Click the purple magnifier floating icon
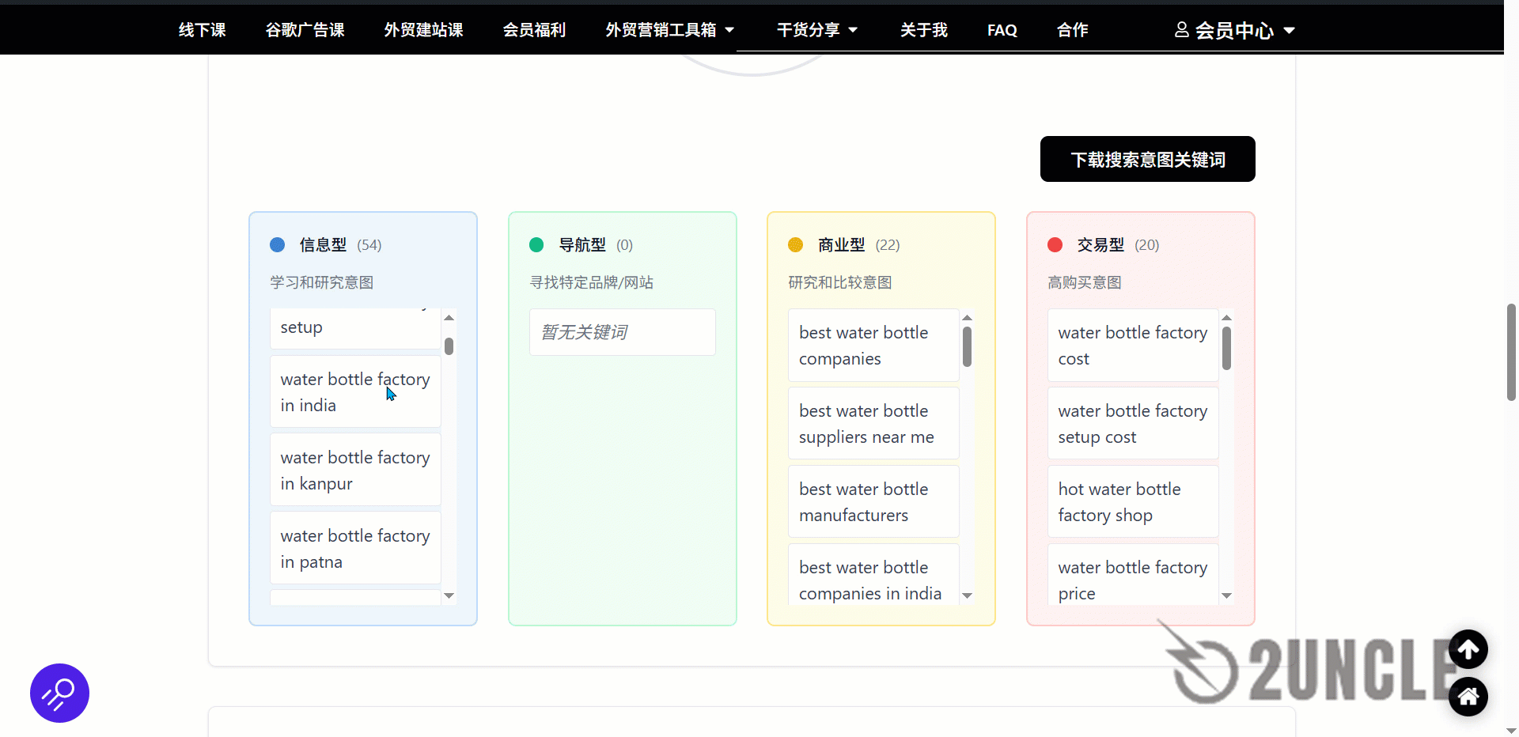The image size is (1519, 737). click(x=59, y=694)
